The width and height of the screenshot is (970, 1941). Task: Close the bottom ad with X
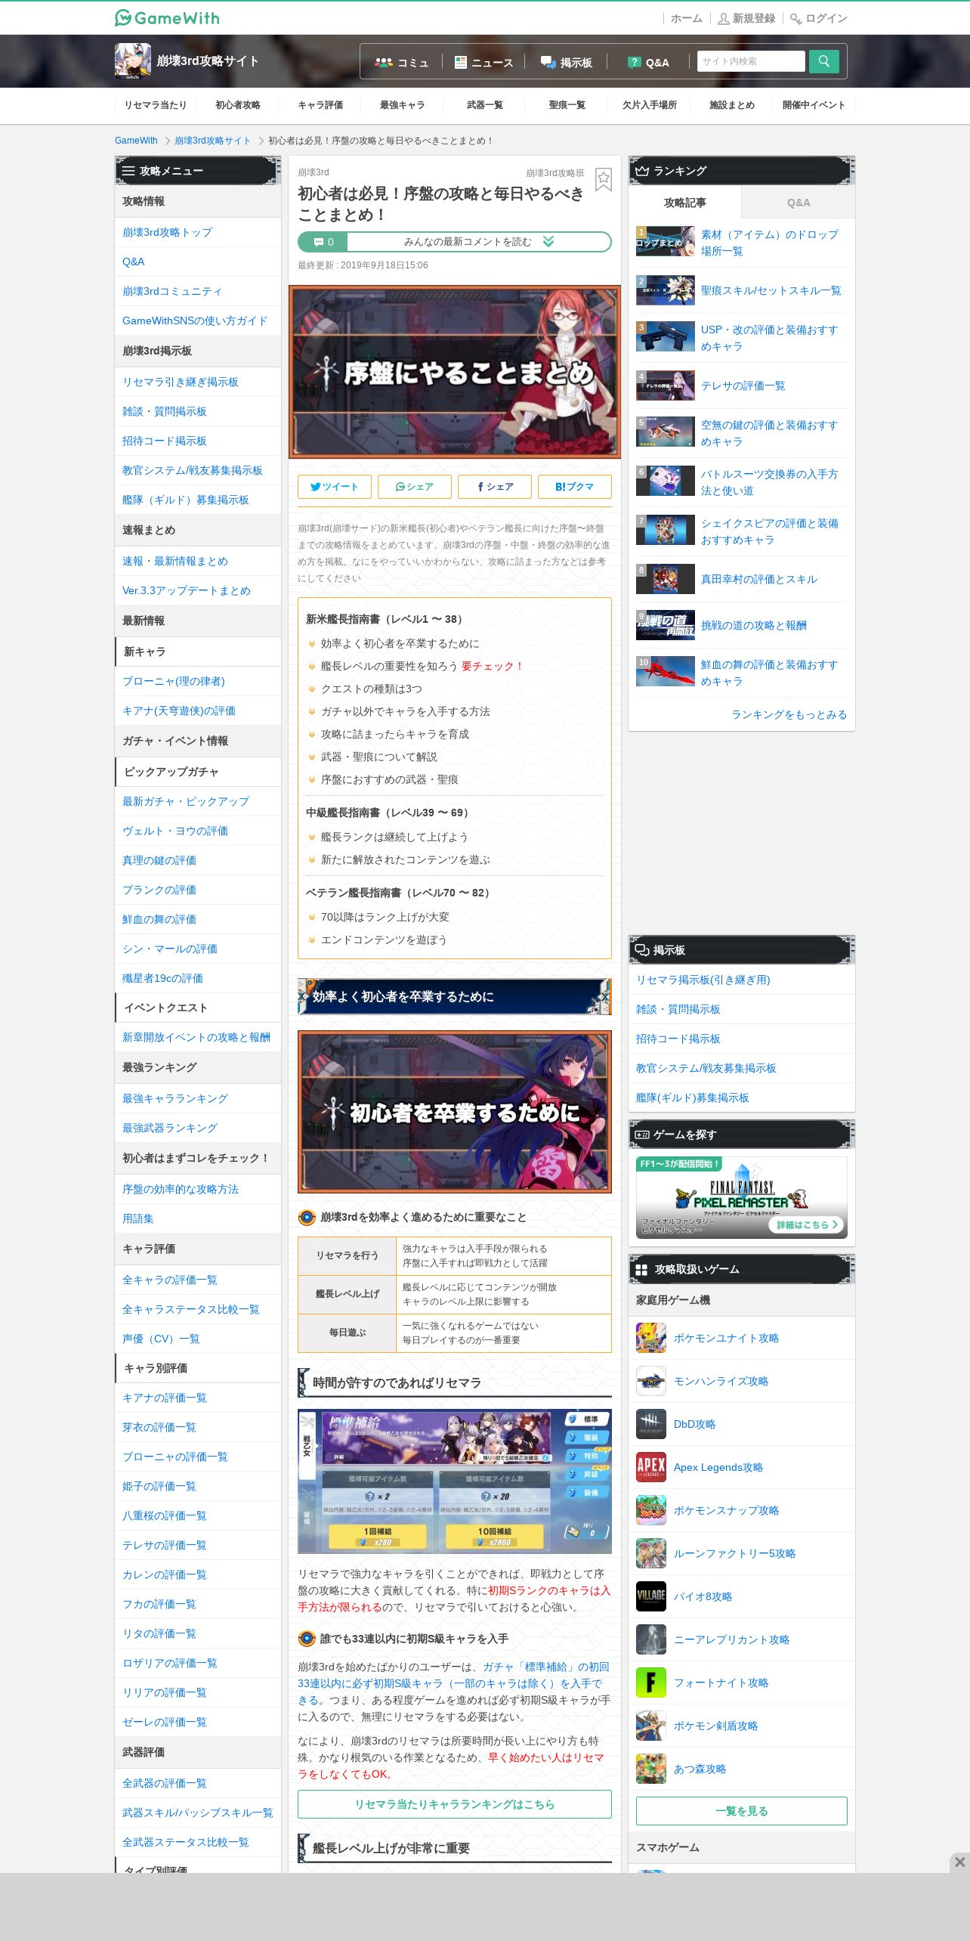click(959, 1862)
